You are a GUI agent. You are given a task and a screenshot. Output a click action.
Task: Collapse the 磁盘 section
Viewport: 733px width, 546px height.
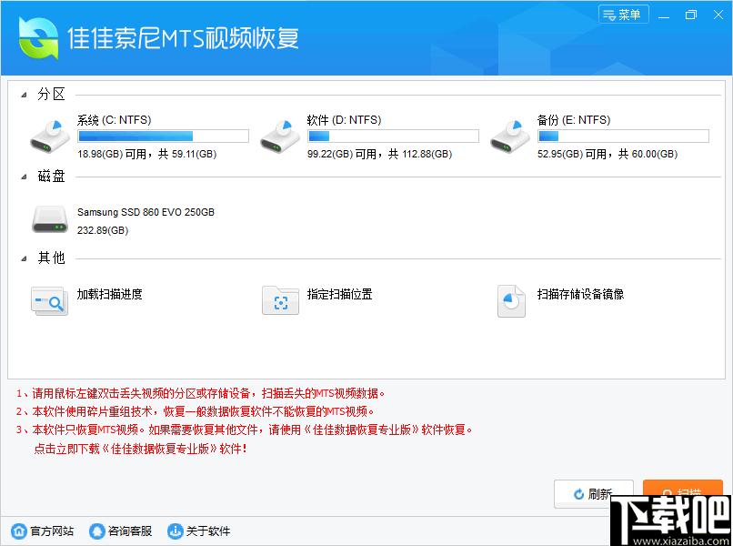[24, 177]
